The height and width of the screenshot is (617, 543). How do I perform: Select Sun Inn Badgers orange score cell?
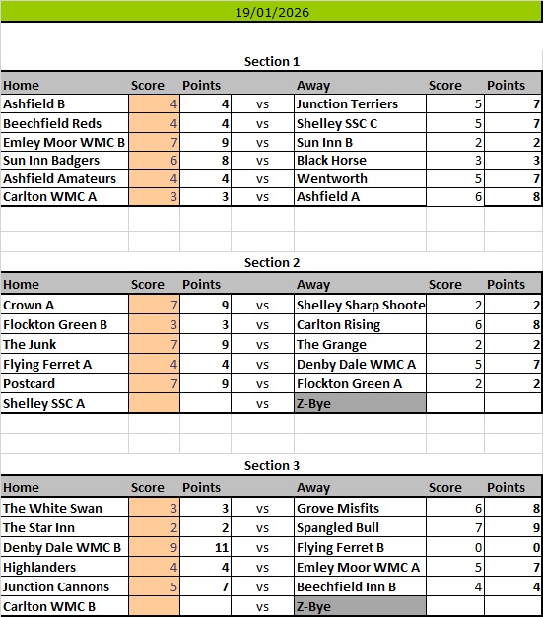(155, 161)
